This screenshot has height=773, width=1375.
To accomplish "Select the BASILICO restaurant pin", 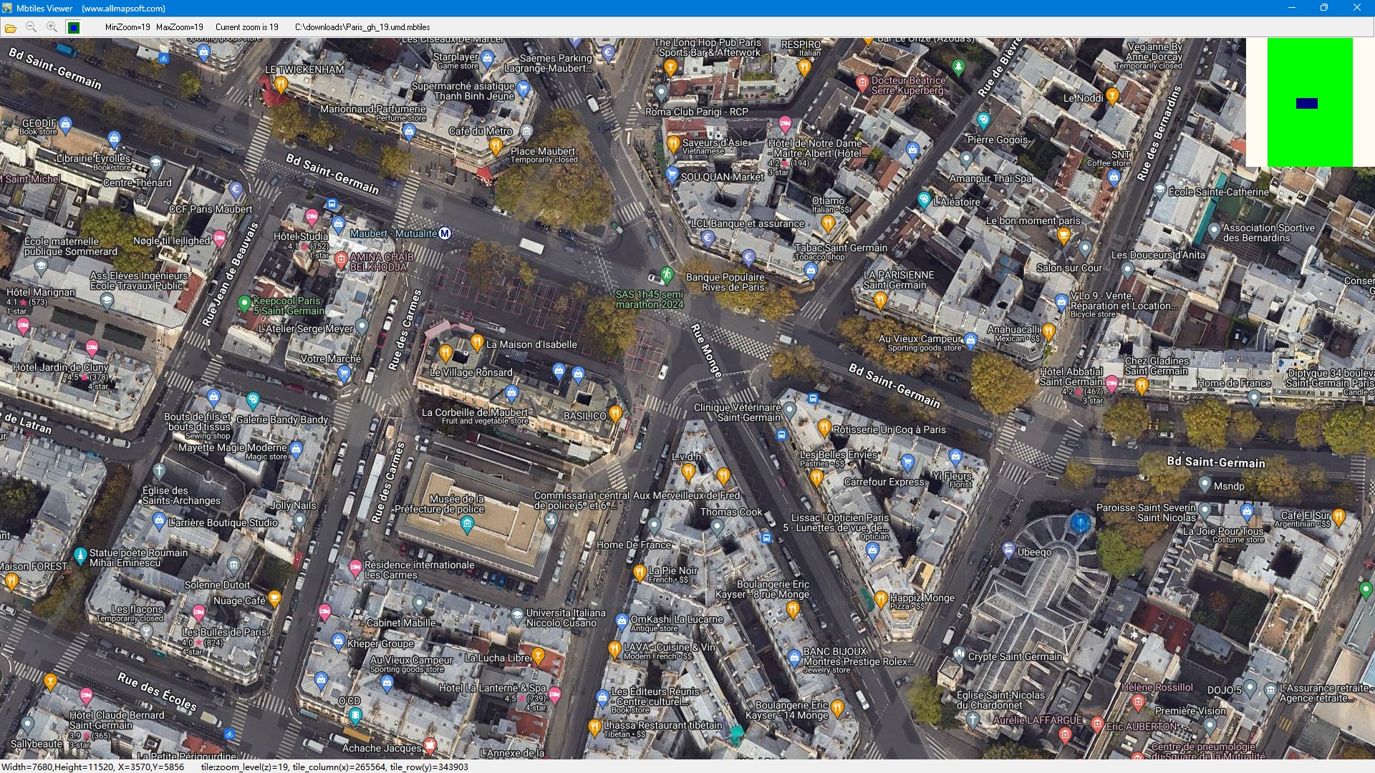I will (x=615, y=414).
